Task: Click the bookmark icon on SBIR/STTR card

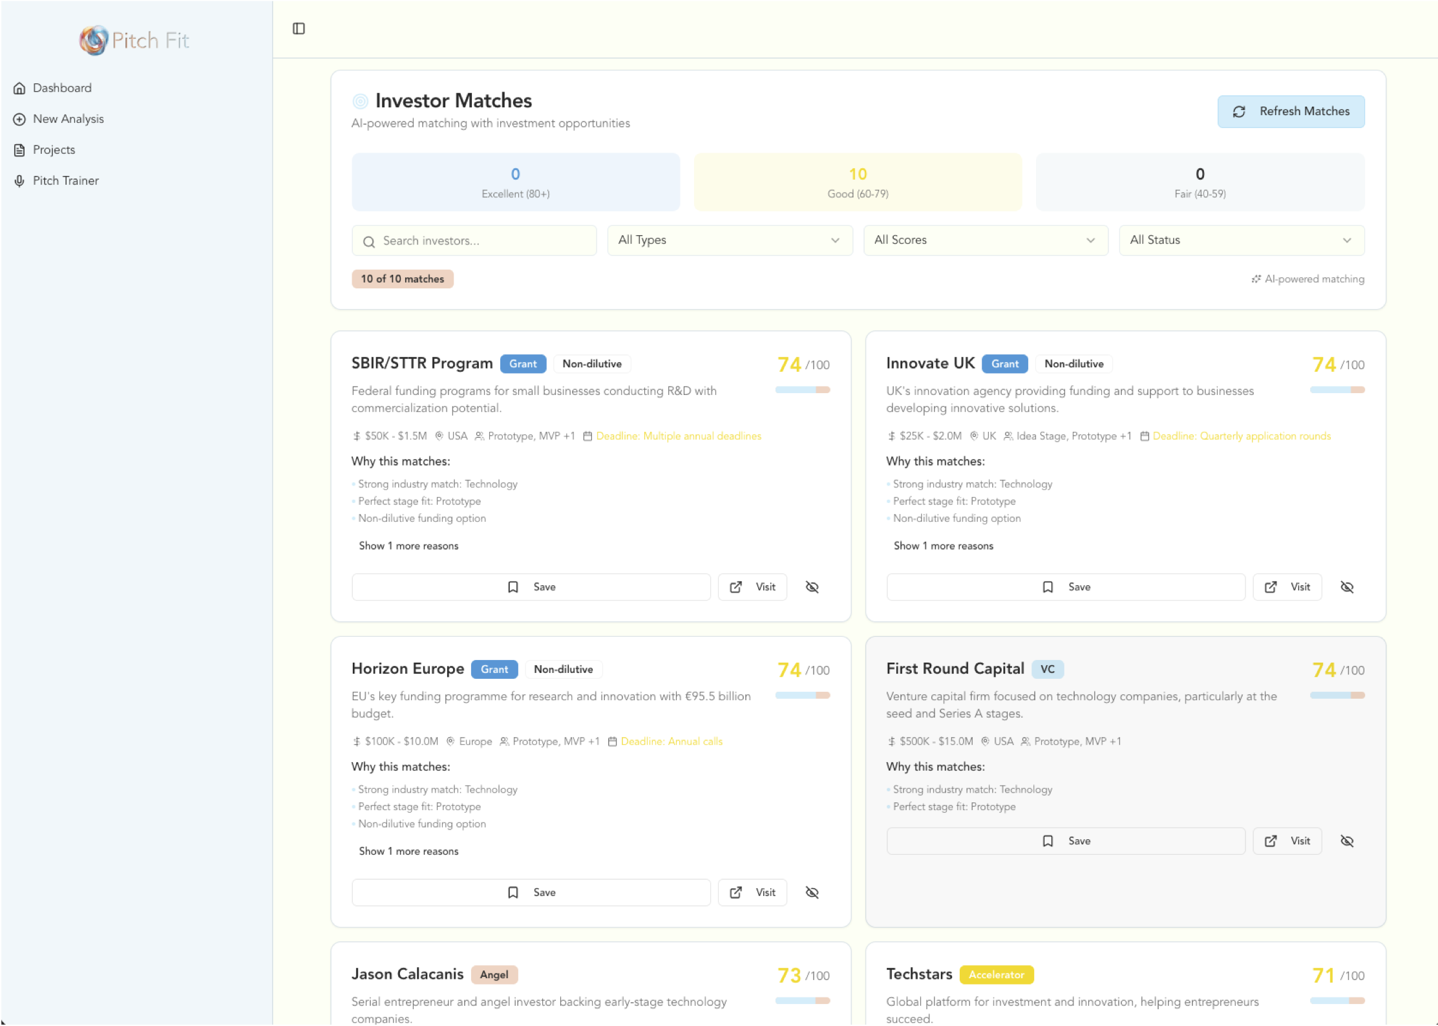Action: coord(513,587)
